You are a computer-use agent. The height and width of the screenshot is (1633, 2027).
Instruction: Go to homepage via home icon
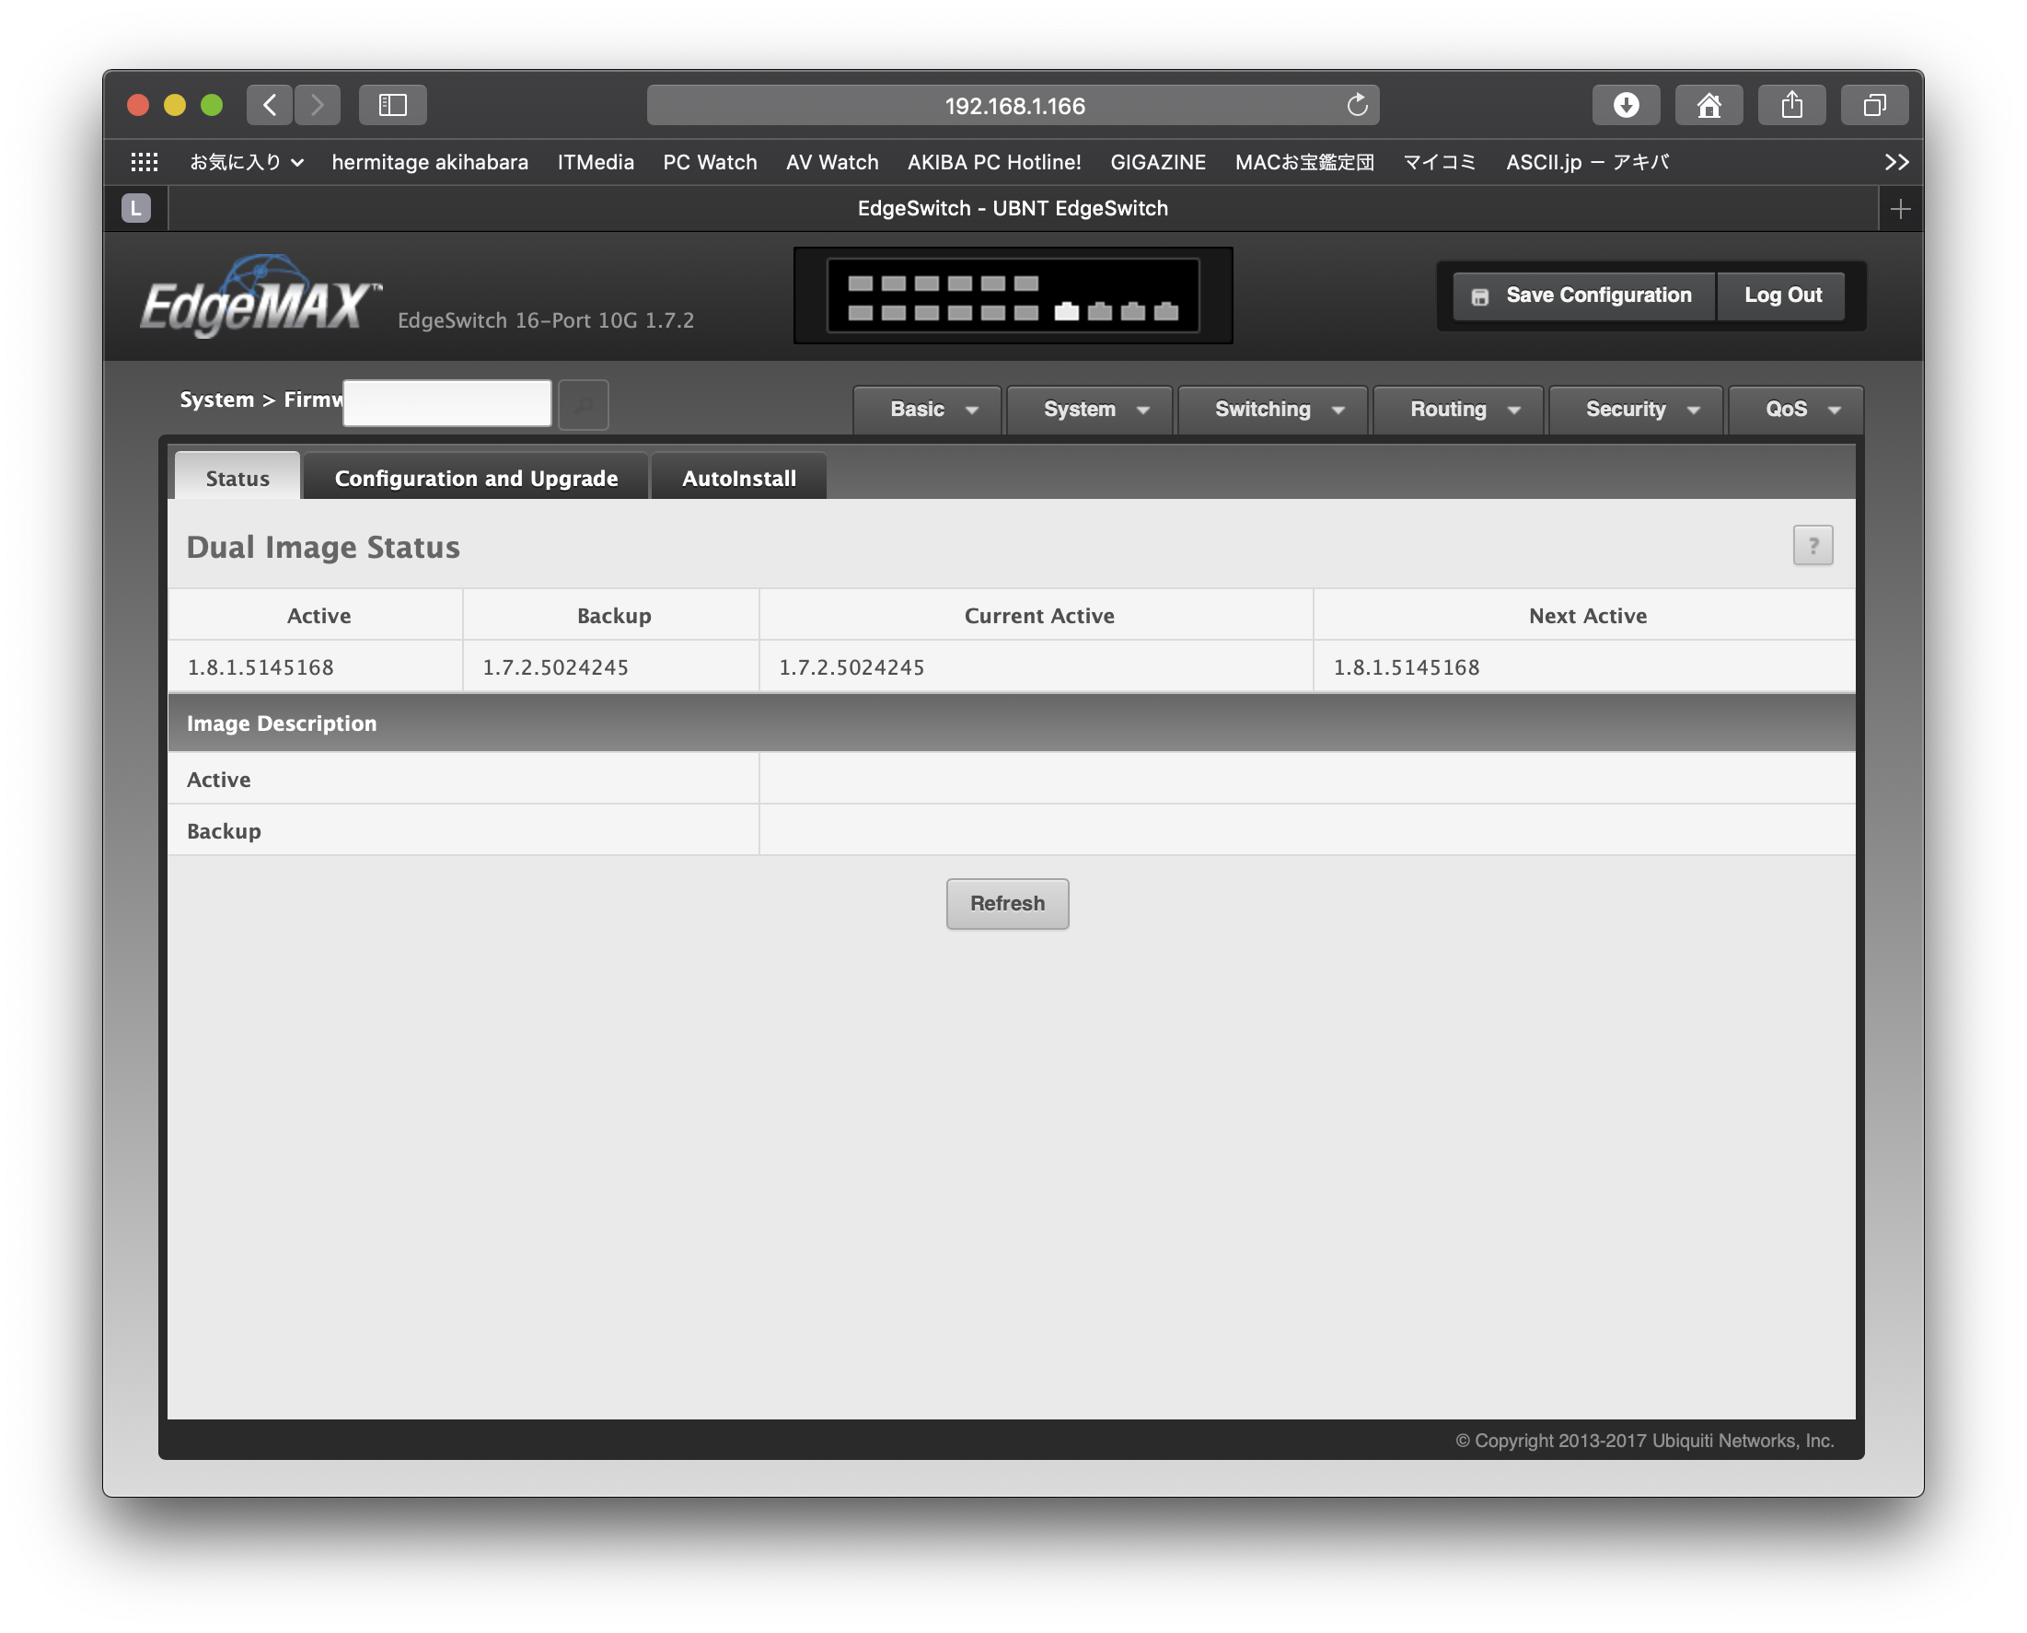(x=1708, y=104)
